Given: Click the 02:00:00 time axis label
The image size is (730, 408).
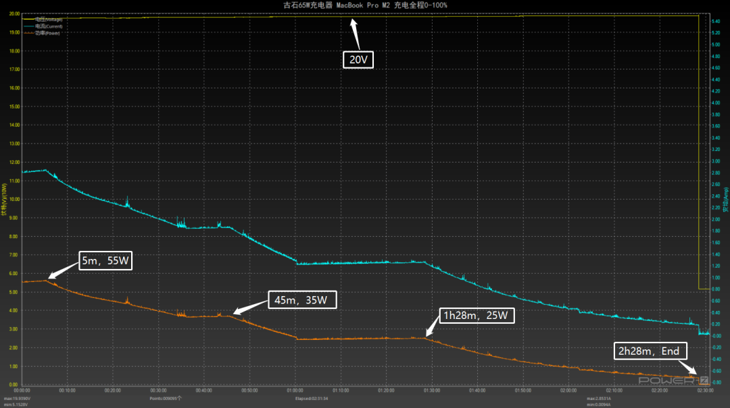Looking at the screenshot, I should point(568,391).
